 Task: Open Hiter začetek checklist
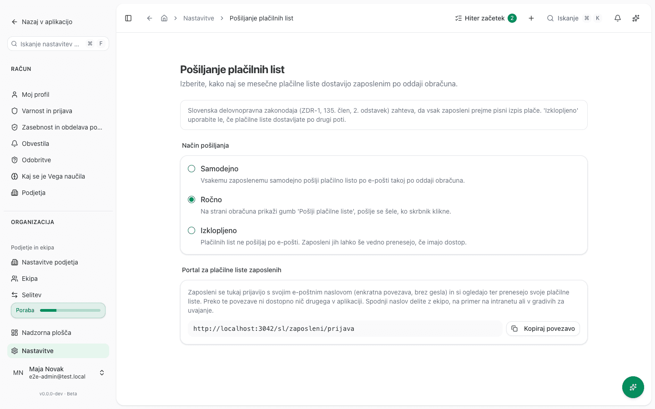tap(485, 18)
